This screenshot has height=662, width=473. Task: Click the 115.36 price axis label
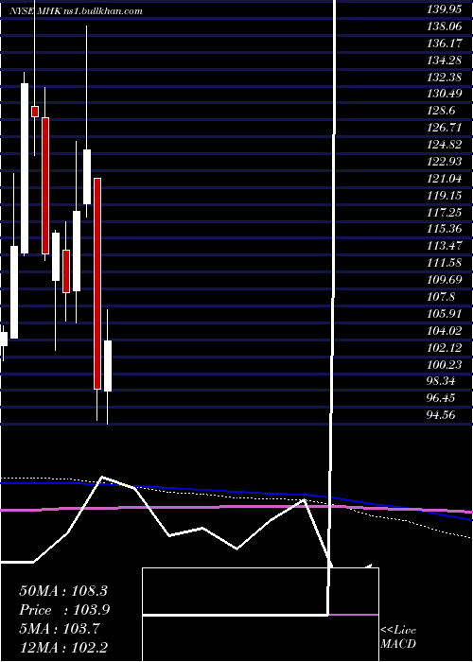[445, 229]
